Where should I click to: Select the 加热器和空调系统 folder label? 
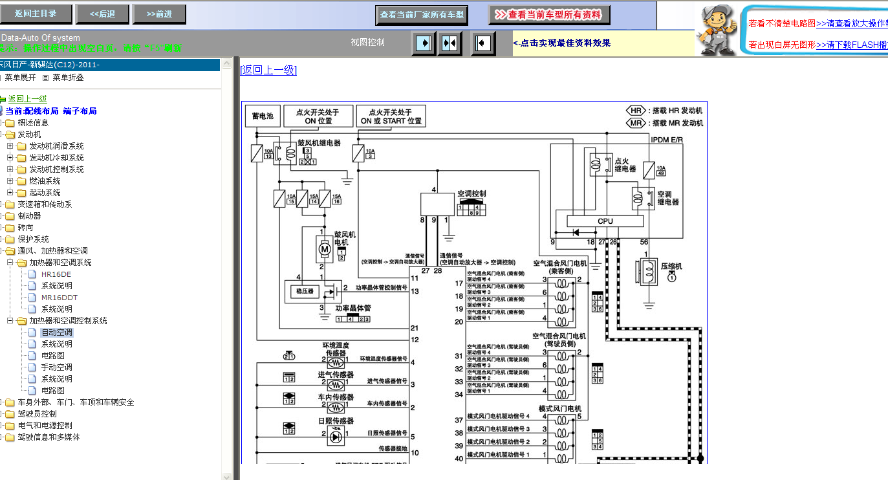pyautogui.click(x=61, y=263)
